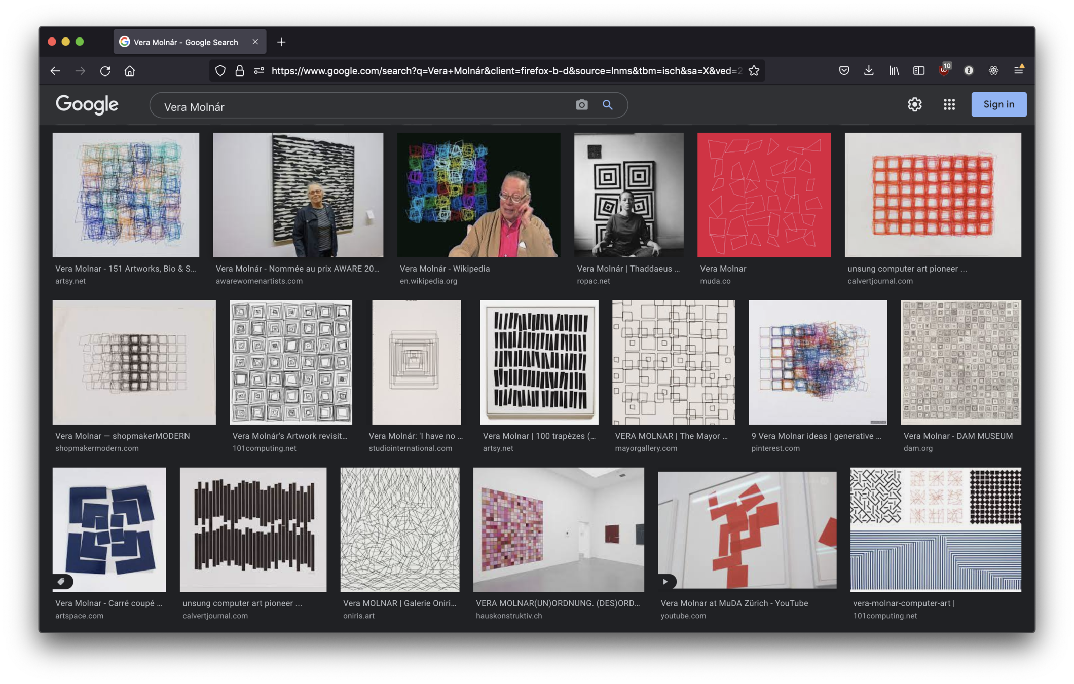Open the Firefox downloads panel

point(869,71)
